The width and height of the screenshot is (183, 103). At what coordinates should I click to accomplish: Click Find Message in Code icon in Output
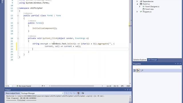point(67,93)
